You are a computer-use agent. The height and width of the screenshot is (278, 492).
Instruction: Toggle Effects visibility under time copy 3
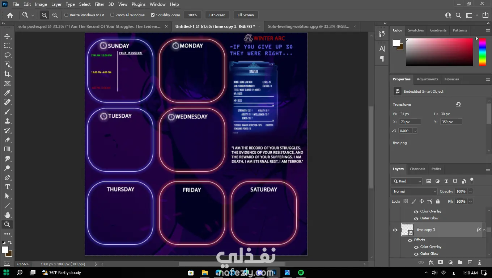pos(410,240)
